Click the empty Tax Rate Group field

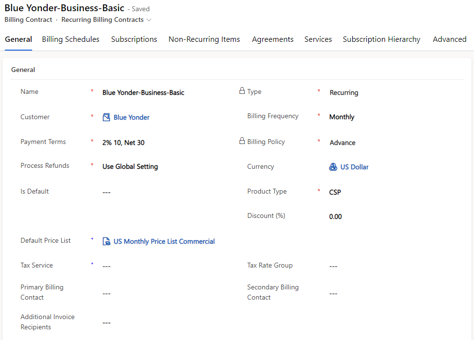click(x=333, y=266)
